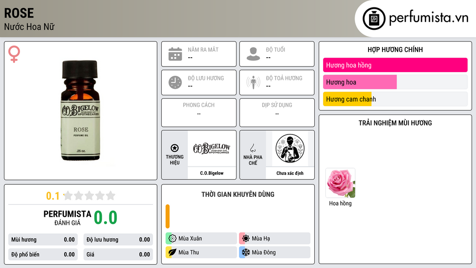Select the Mùa Xuân season label
This screenshot has width=476, height=268.
(x=190, y=239)
